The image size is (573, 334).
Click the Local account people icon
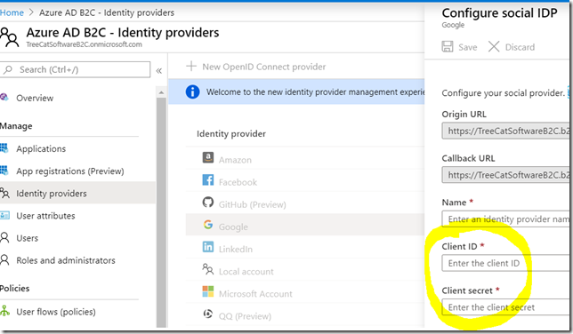208,269
